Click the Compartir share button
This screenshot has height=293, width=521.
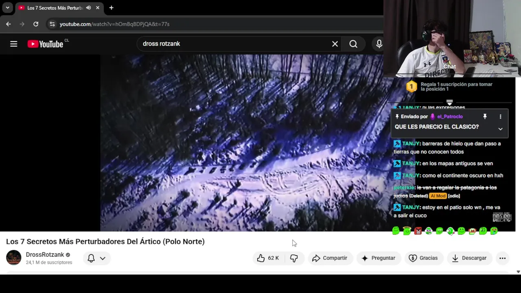[330, 258]
